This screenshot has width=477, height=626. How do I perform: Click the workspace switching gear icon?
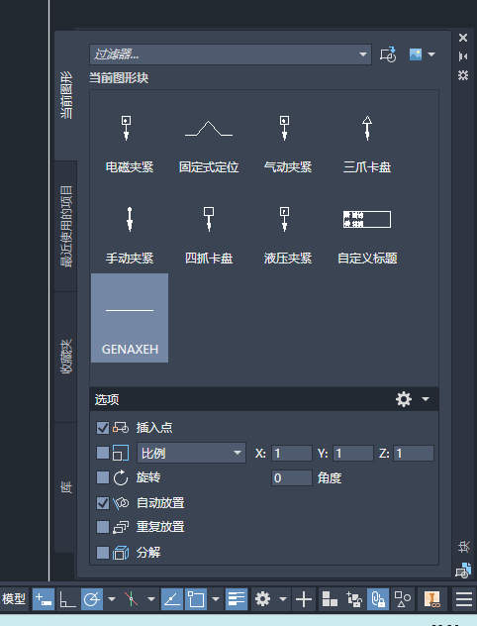pyautogui.click(x=263, y=599)
